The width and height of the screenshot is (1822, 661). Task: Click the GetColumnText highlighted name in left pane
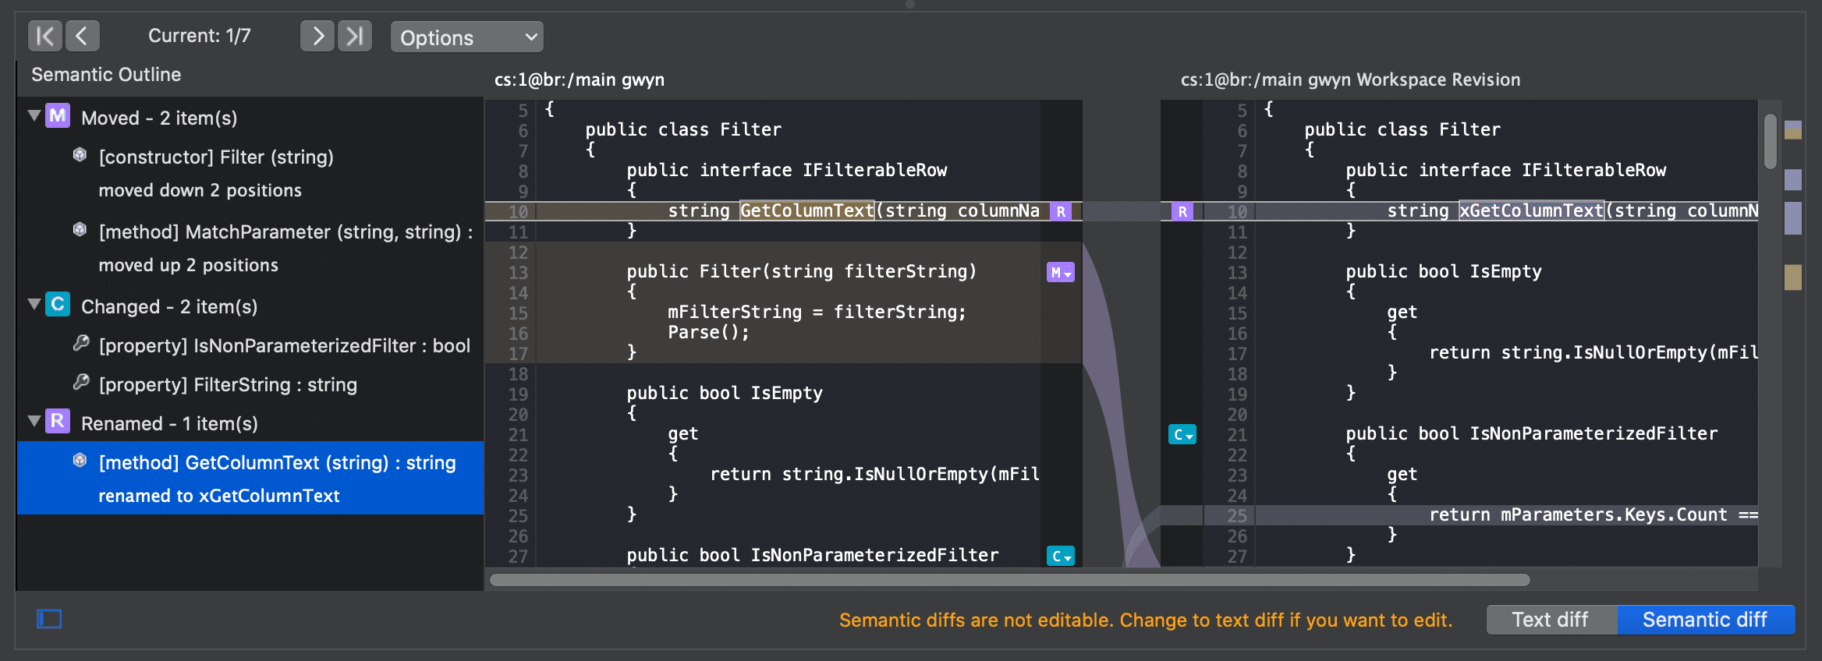[x=807, y=210]
